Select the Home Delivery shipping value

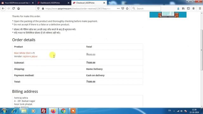tap(94, 69)
